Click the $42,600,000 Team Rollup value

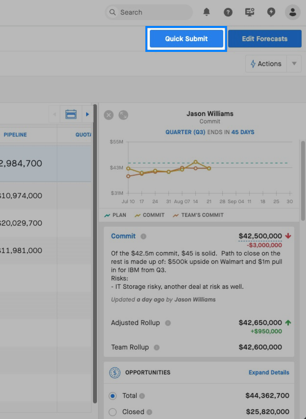coord(260,347)
